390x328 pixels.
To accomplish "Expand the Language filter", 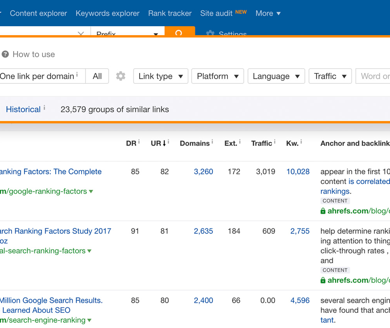I will (277, 76).
